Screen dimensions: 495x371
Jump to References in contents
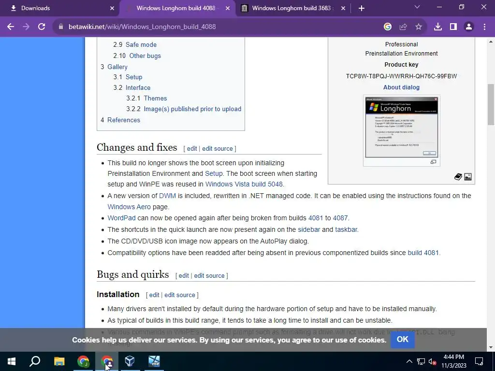coord(124,120)
